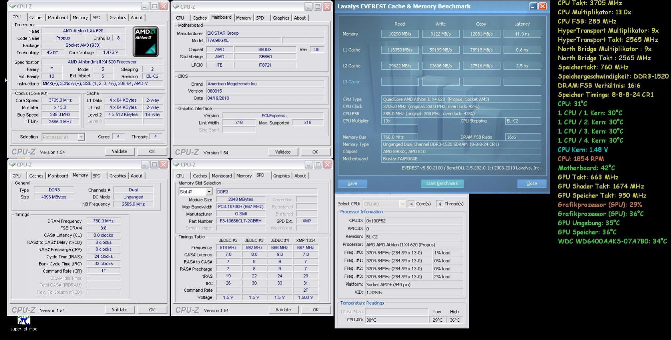Click Validate in CPU-Z SPD window
Screen dimensions: 671x340
click(283, 310)
